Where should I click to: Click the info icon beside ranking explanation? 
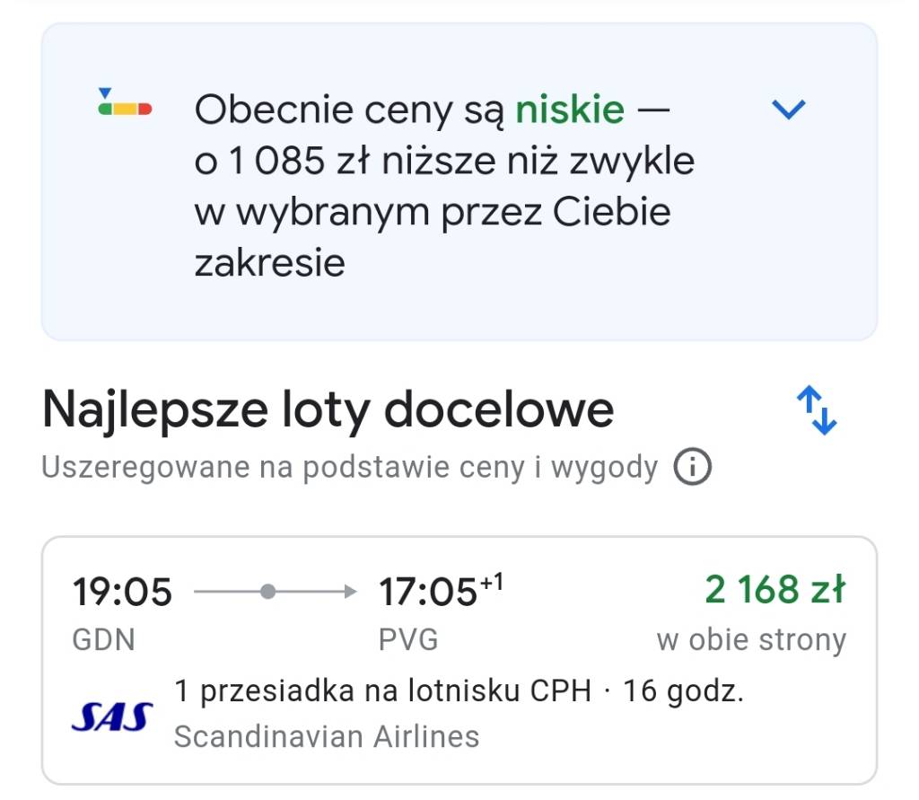click(692, 467)
